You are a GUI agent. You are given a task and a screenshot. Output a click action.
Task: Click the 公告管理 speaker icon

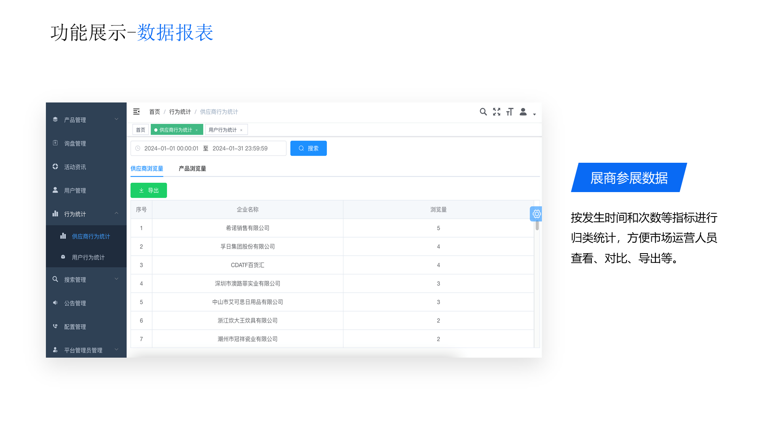point(55,303)
